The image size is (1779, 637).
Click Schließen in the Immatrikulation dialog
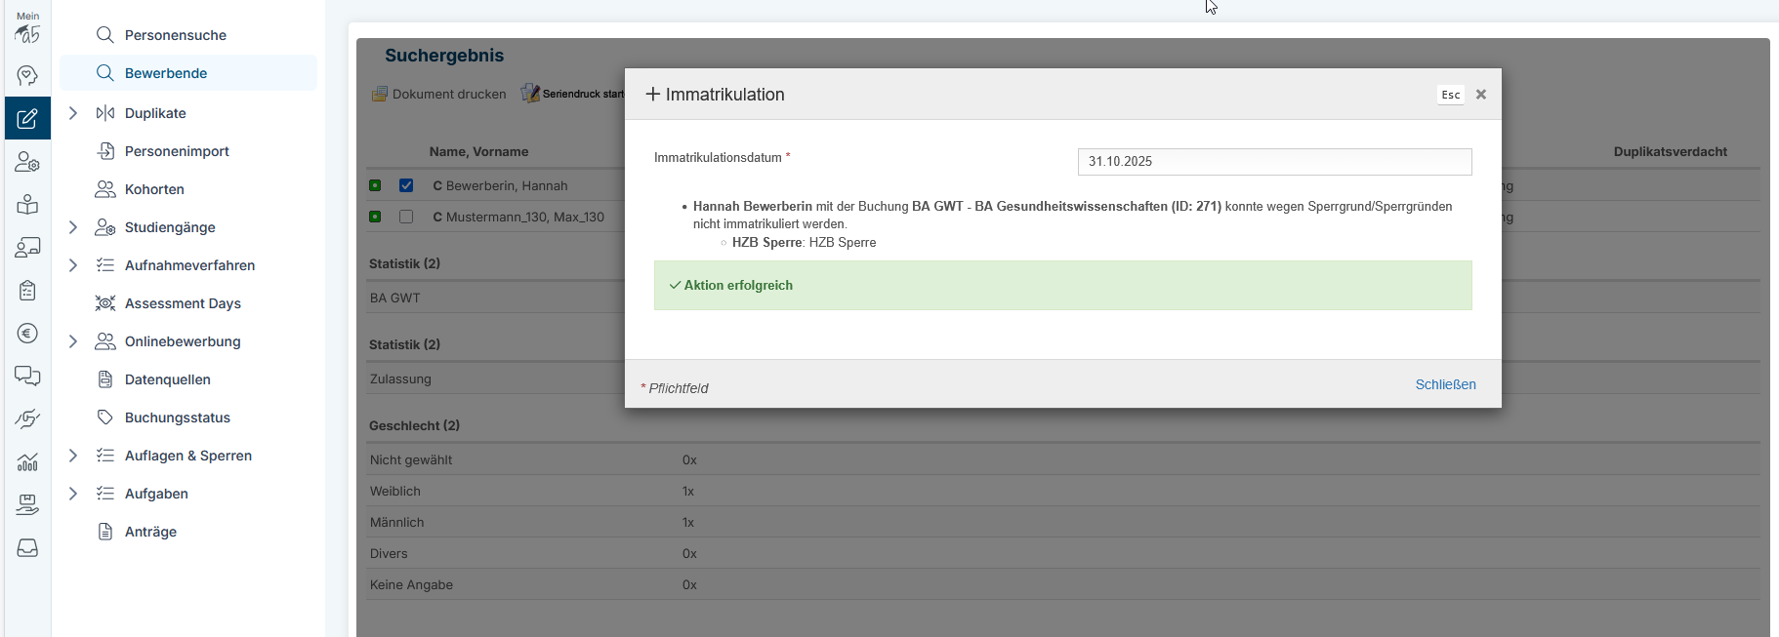click(x=1445, y=384)
